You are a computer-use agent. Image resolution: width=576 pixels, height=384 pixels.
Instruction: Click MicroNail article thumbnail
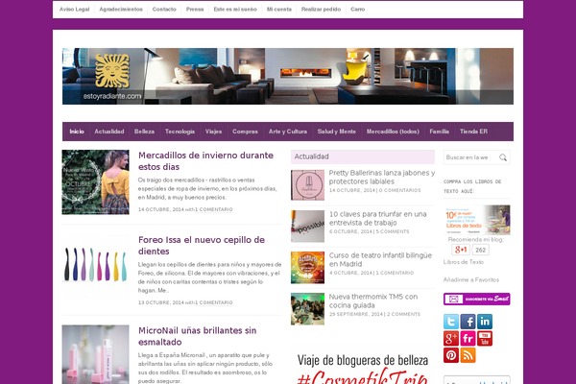[x=95, y=354]
